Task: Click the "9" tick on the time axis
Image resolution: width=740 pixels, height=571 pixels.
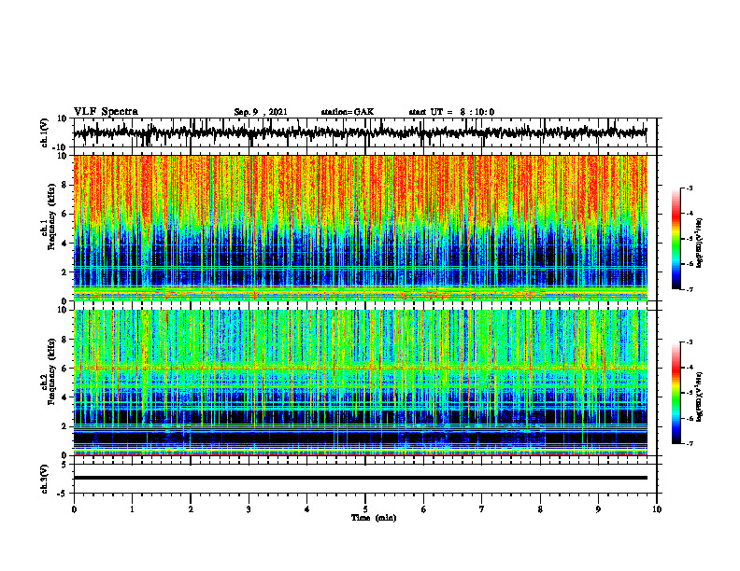Action: coord(598,509)
